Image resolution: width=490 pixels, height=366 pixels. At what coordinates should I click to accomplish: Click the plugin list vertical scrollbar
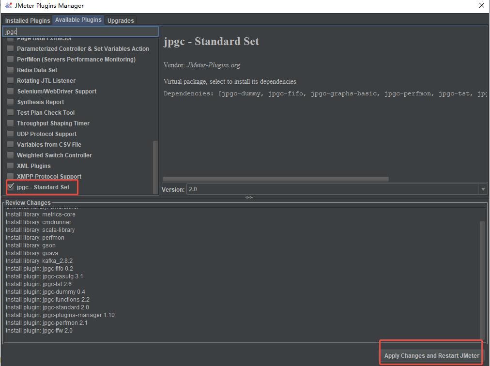155,167
